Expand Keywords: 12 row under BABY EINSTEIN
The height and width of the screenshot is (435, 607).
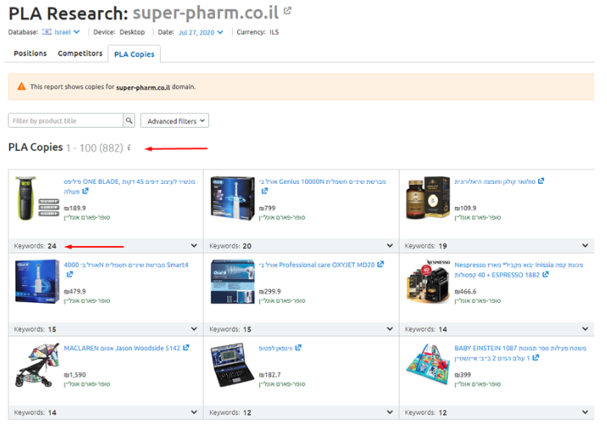pos(585,412)
